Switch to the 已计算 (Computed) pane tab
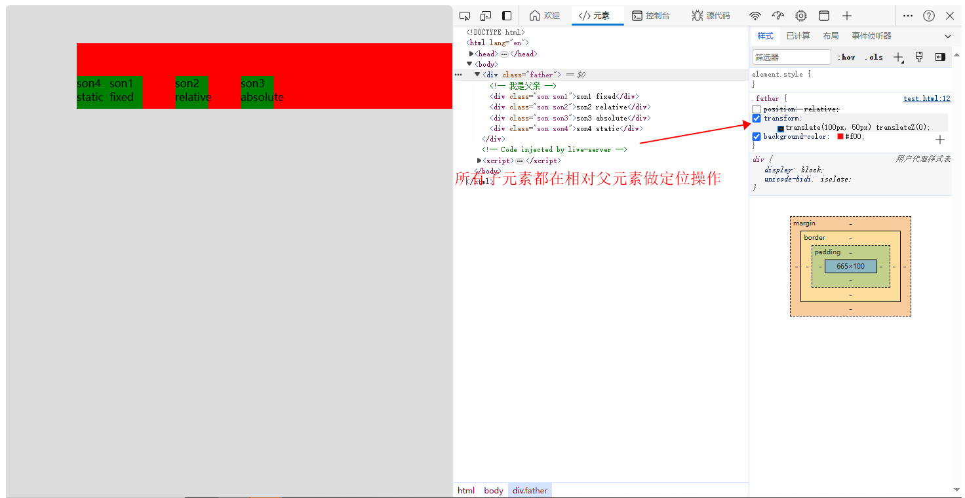The width and height of the screenshot is (965, 498). 798,36
